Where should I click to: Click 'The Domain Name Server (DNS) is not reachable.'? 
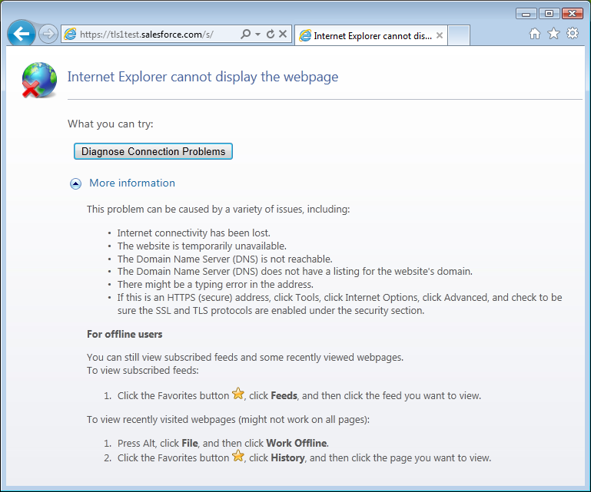[224, 259]
